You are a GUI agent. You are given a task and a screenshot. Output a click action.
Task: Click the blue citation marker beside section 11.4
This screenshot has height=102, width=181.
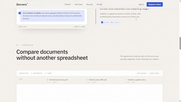coord(20,13)
